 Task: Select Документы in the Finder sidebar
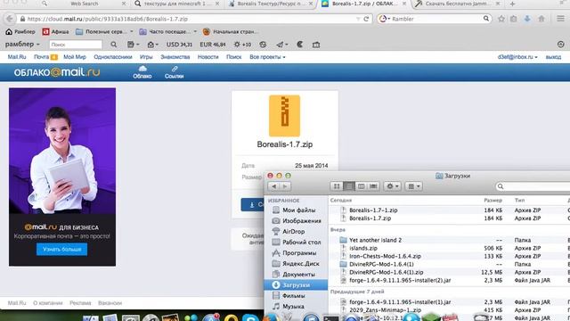point(298,275)
